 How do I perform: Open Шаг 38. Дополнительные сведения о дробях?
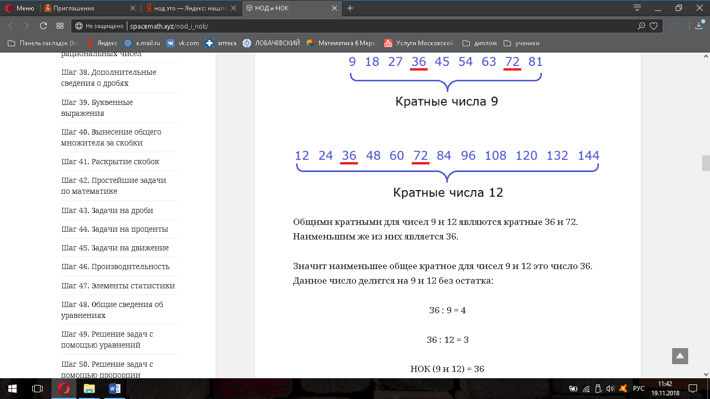point(109,77)
